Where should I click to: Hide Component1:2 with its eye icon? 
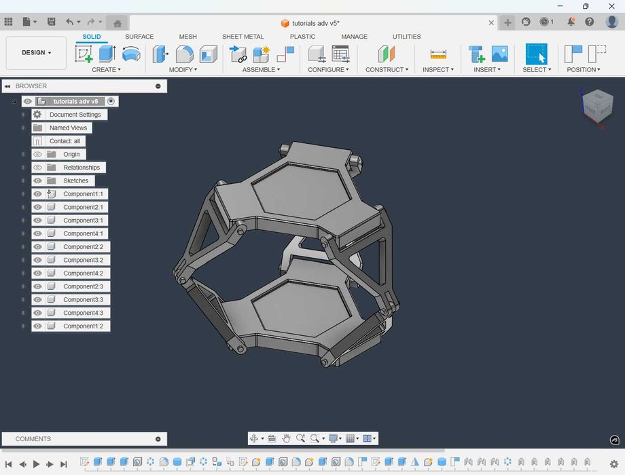[37, 326]
